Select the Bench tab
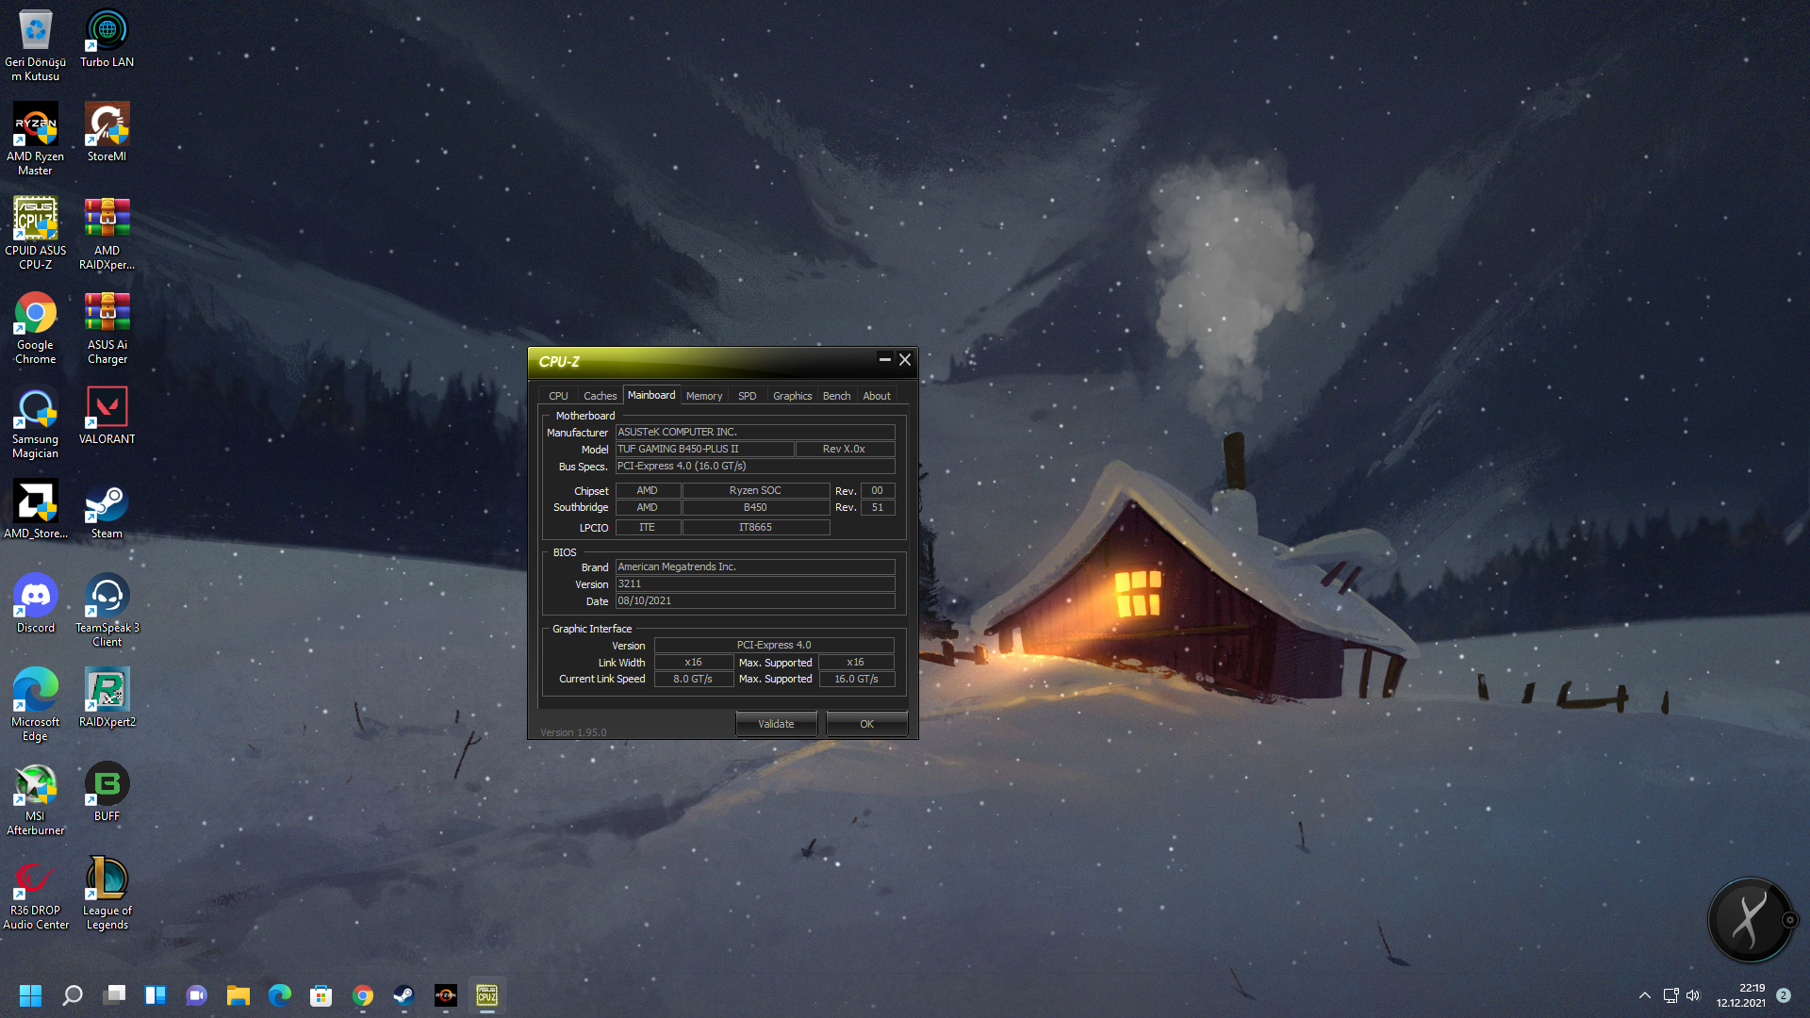 click(x=836, y=396)
